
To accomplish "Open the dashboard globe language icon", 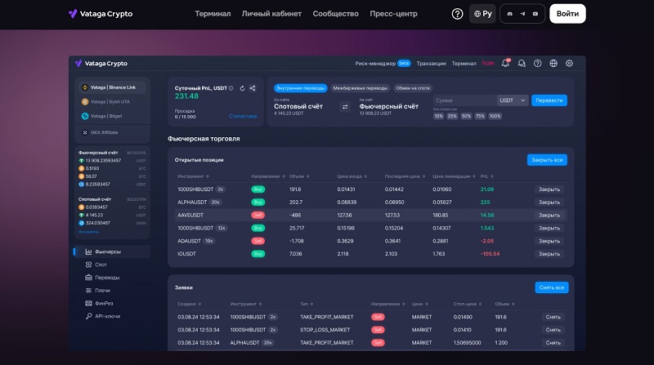I will (553, 64).
